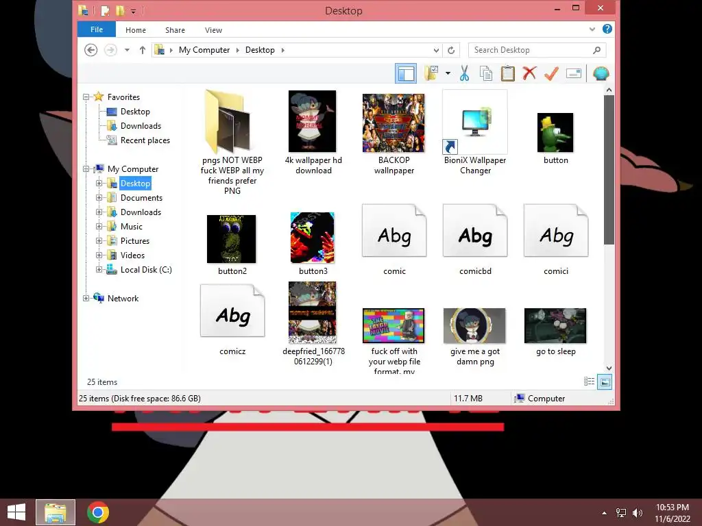This screenshot has width=702, height=526.
Task: Switch to the Share ribbon tab
Action: click(x=175, y=30)
